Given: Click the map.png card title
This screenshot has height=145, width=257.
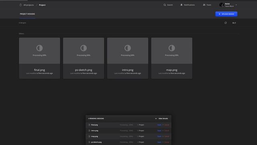Looking at the screenshot, I should point(172,70).
